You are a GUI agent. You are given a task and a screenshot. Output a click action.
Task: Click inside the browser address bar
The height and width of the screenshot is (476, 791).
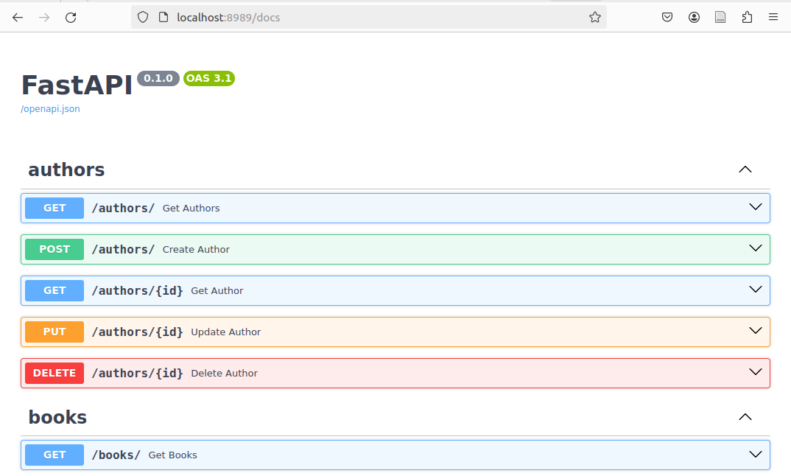point(368,17)
